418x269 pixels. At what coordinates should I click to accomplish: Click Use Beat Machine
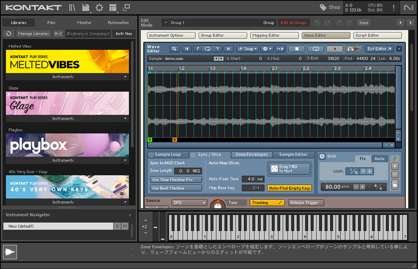pos(176,188)
